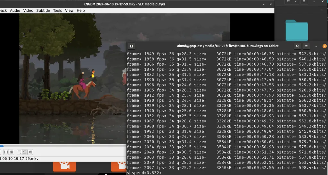Minimize the terminal window

316,46
